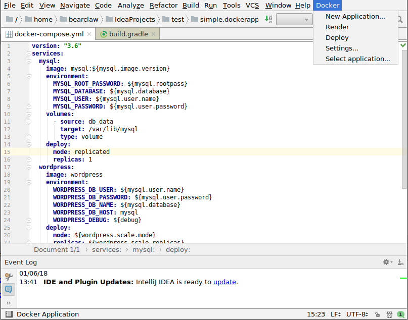Navigate to the bearclaw breadcrumb folder

79,20
